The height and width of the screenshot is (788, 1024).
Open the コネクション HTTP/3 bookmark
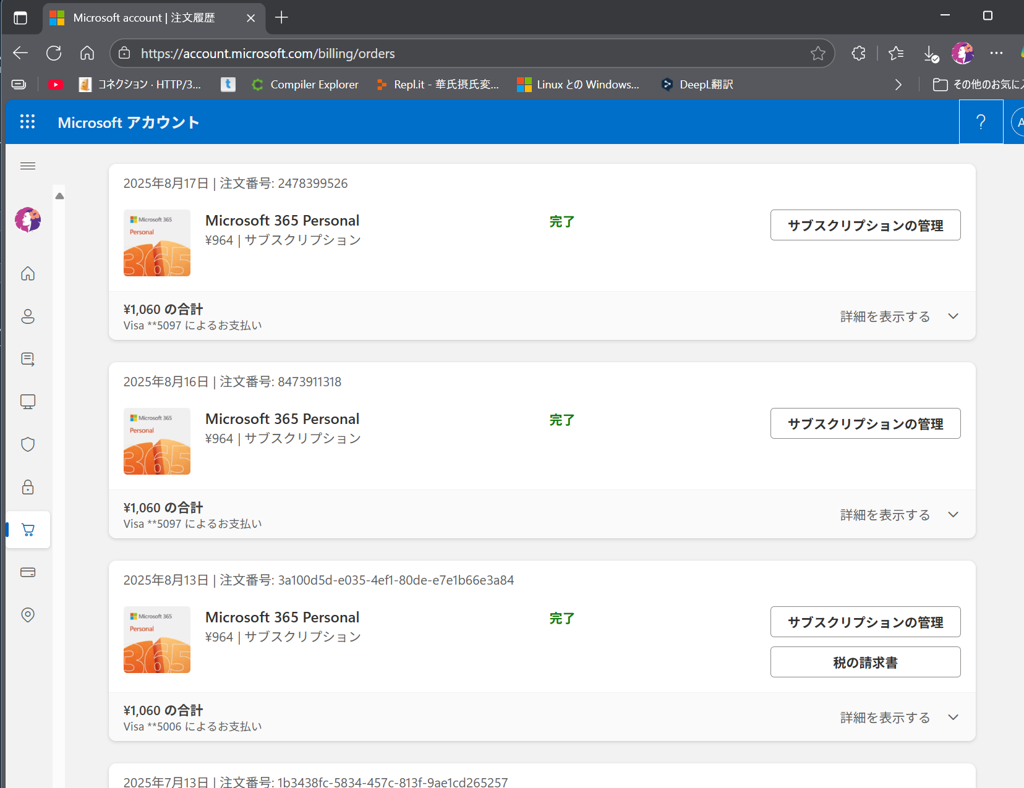(140, 85)
